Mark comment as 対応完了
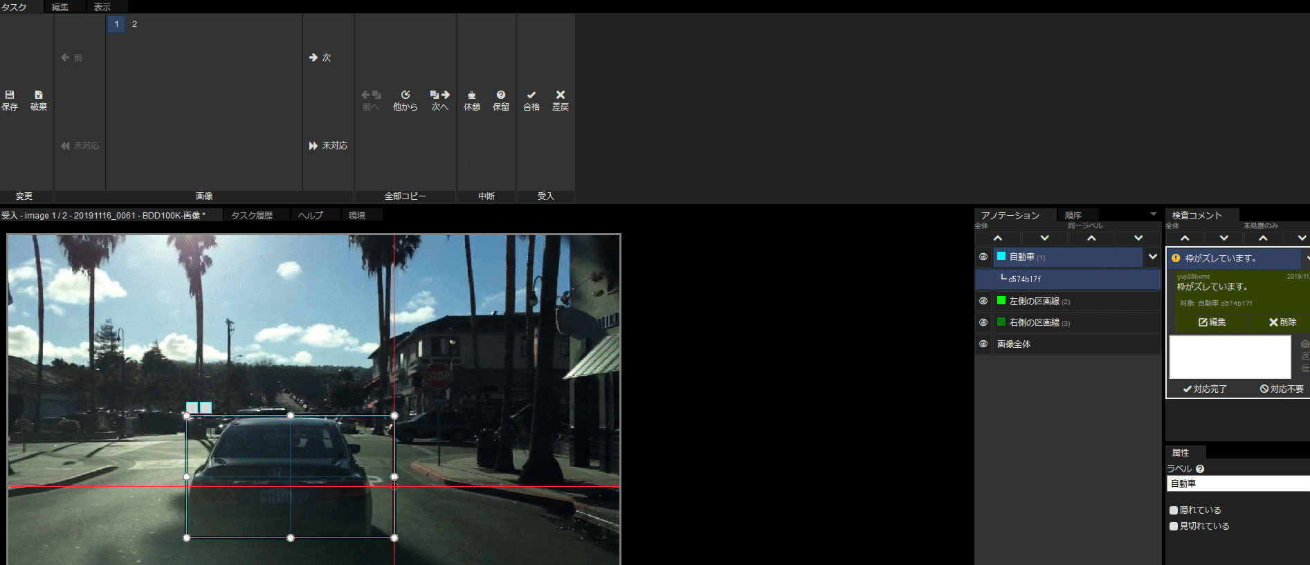The height and width of the screenshot is (565, 1310). (x=1205, y=389)
